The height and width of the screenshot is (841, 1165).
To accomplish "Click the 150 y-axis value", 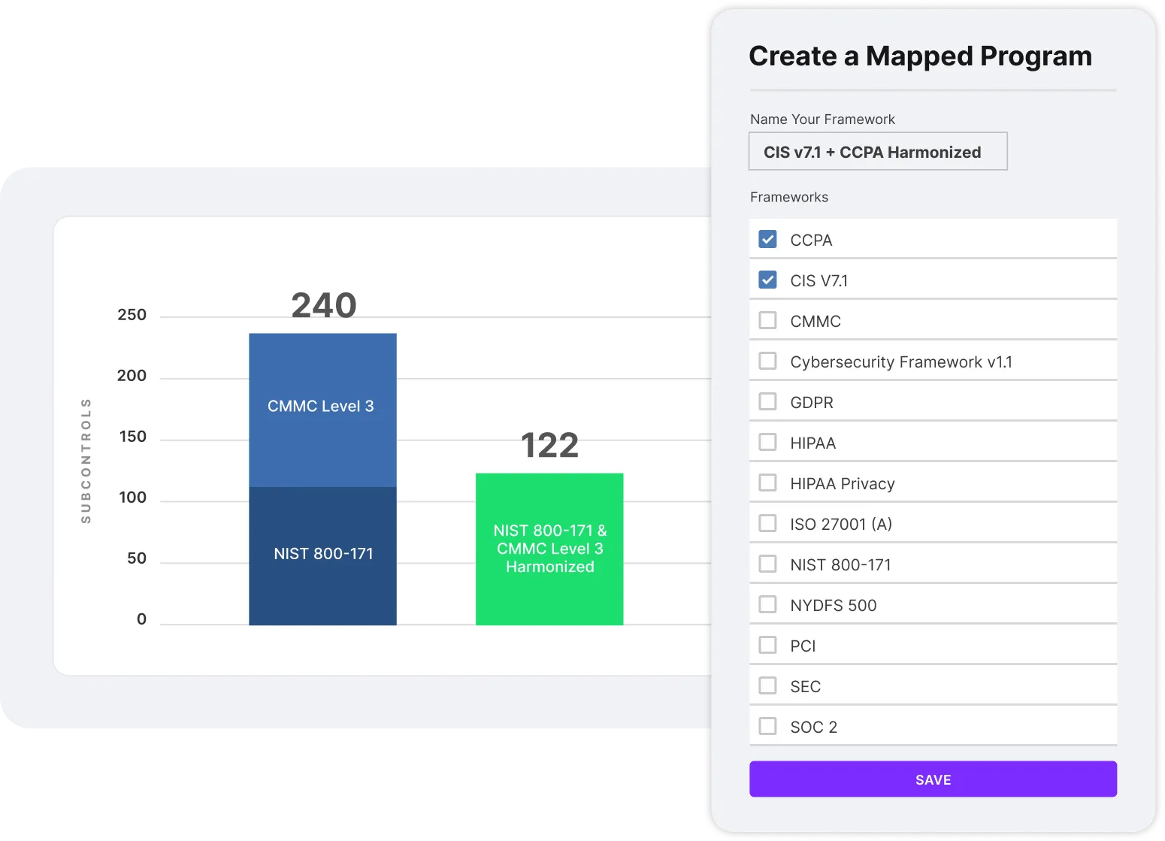I will click(x=132, y=437).
